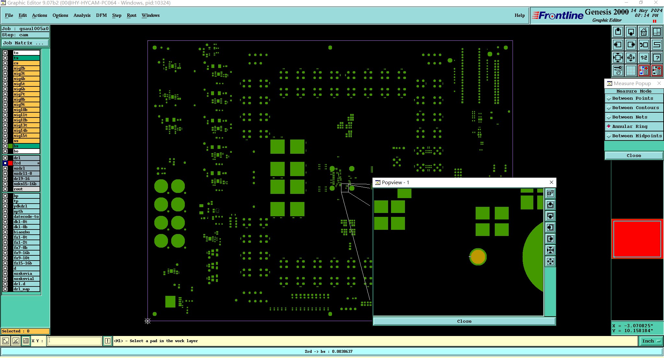This screenshot has width=664, height=358.
Task: Open the tools and palette icon
Action: pyautogui.click(x=618, y=71)
